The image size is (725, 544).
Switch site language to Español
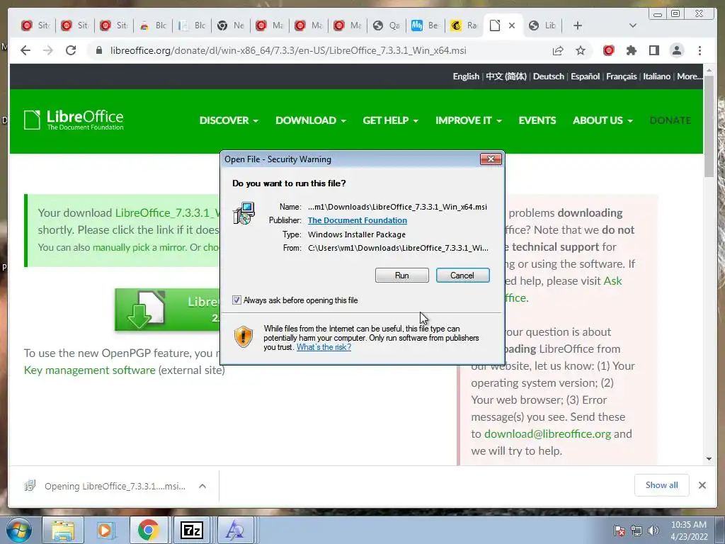(x=585, y=76)
